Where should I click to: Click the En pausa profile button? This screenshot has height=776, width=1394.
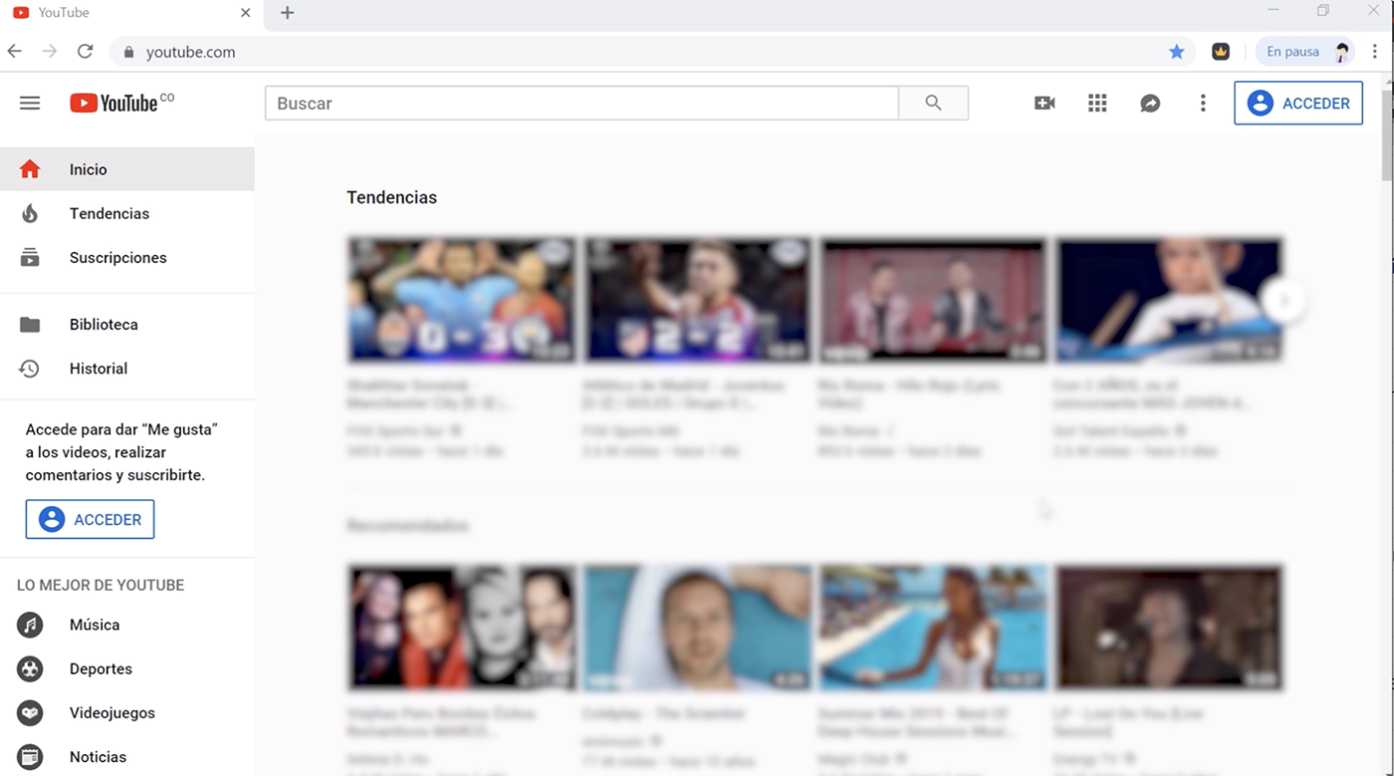coord(1304,52)
